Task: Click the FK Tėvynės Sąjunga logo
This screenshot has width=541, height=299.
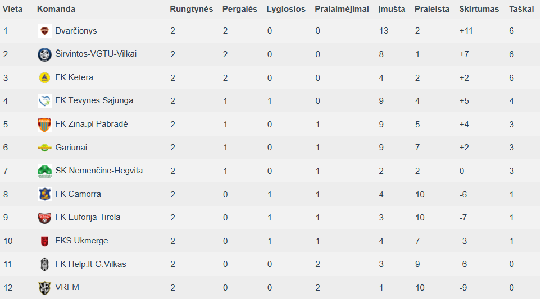Action: 44,101
